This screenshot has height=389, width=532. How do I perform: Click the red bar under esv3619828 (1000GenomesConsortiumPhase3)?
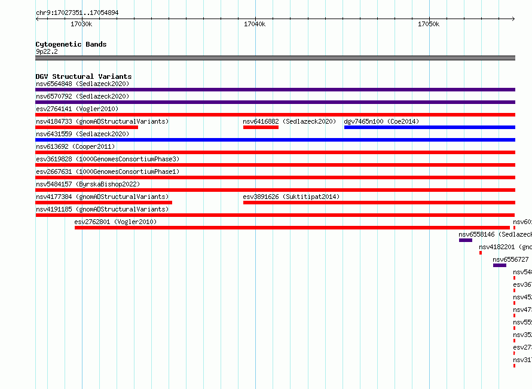(275, 165)
